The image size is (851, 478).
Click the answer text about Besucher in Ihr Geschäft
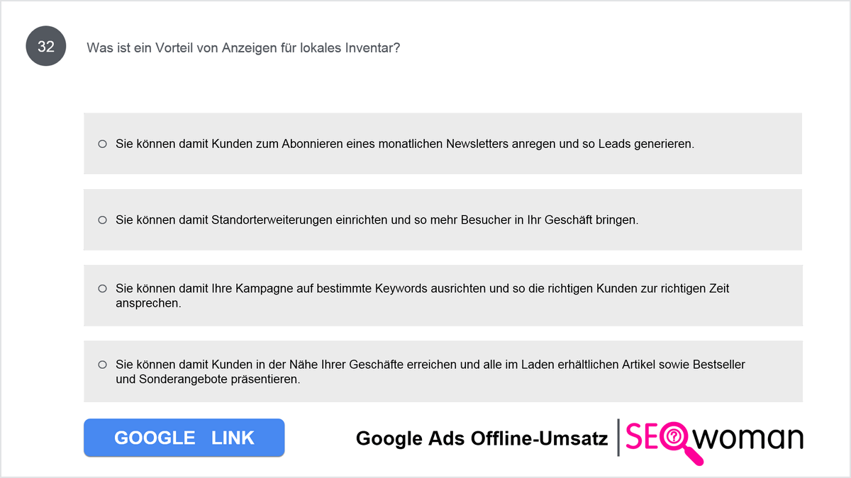point(377,220)
